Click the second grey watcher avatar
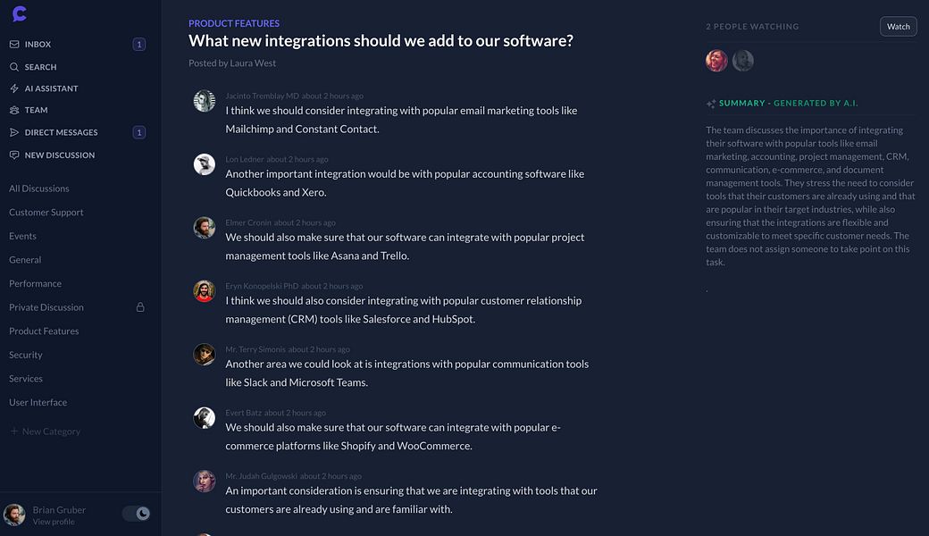Image resolution: width=929 pixels, height=536 pixels. coord(743,61)
